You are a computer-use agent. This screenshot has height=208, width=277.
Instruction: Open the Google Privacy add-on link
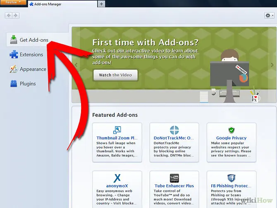coord(231,138)
